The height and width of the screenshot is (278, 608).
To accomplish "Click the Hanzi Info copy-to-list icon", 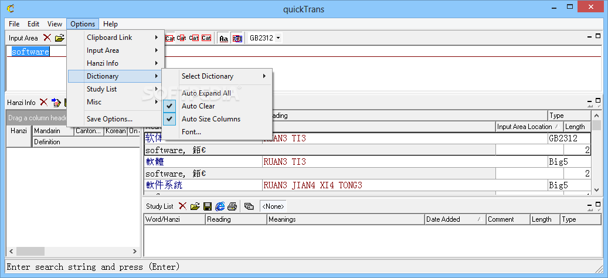I will pyautogui.click(x=57, y=103).
